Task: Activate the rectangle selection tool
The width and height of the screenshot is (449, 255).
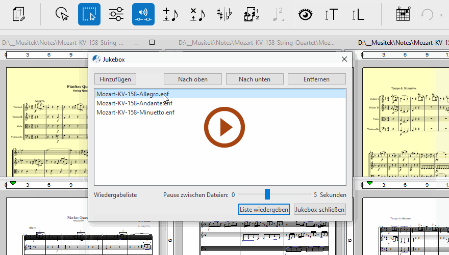Action: (89, 14)
